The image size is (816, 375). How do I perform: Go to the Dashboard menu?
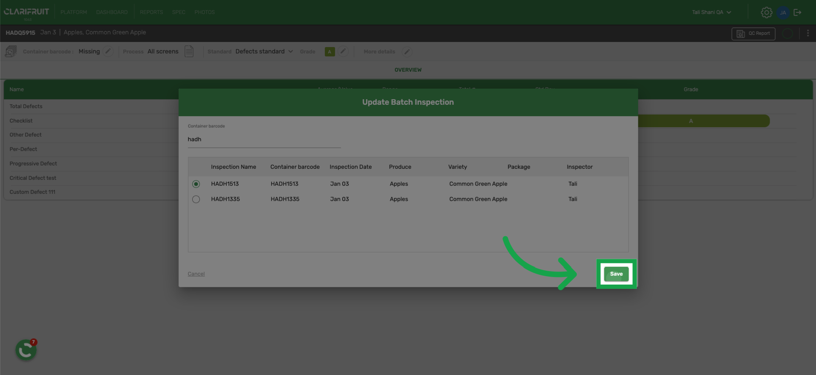(112, 12)
